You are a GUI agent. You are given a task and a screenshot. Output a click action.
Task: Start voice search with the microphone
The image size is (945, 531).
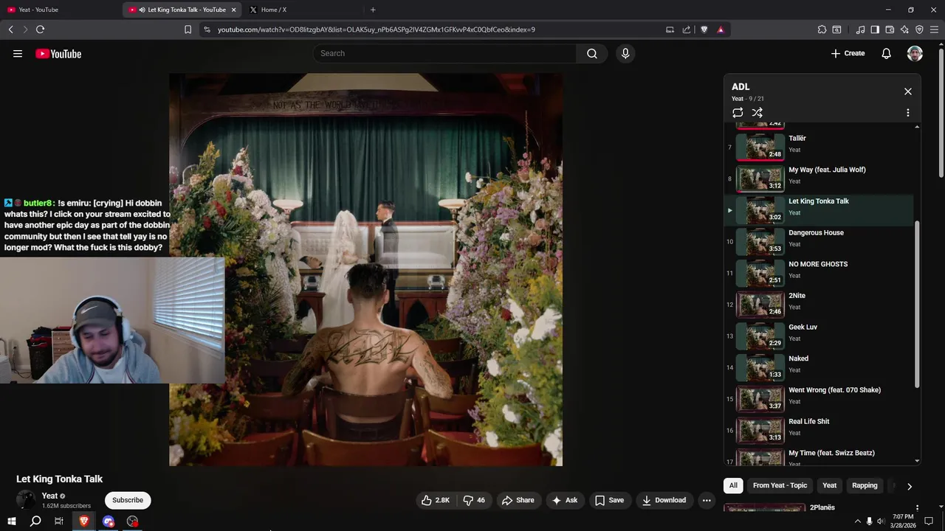625,53
